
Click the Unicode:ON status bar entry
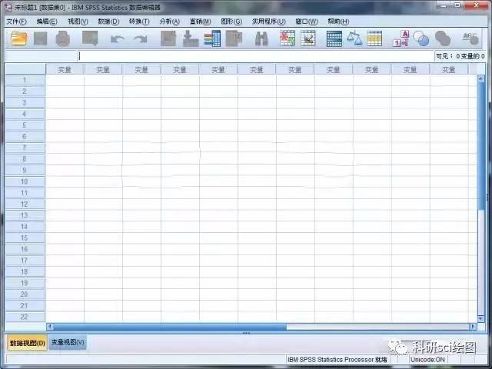(x=427, y=360)
